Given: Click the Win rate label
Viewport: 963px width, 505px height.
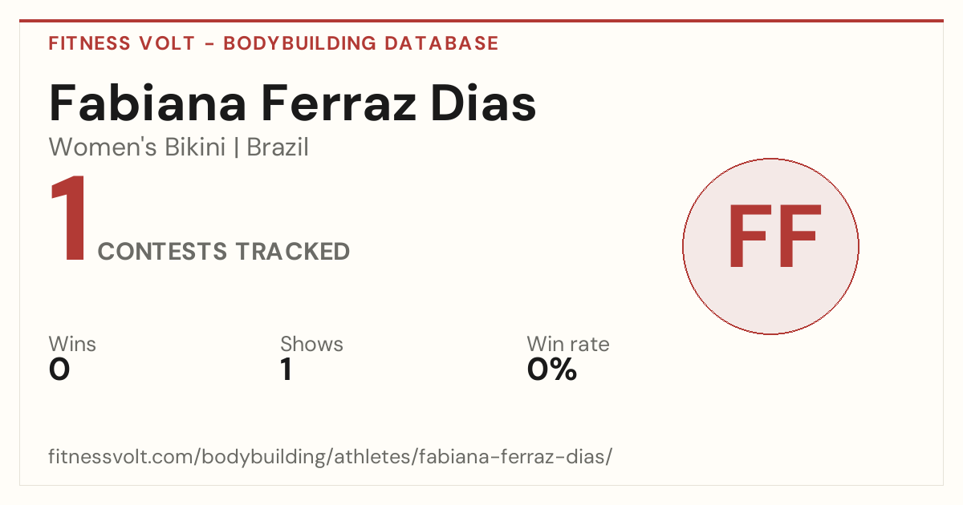Looking at the screenshot, I should pos(568,344).
